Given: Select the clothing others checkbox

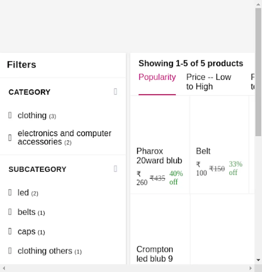Looking at the screenshot, I should pyautogui.click(x=10, y=251).
